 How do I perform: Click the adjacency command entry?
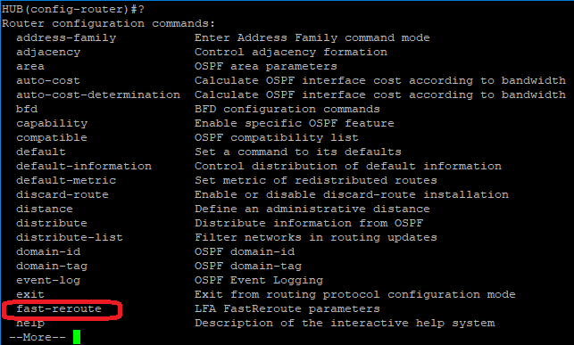coord(48,53)
